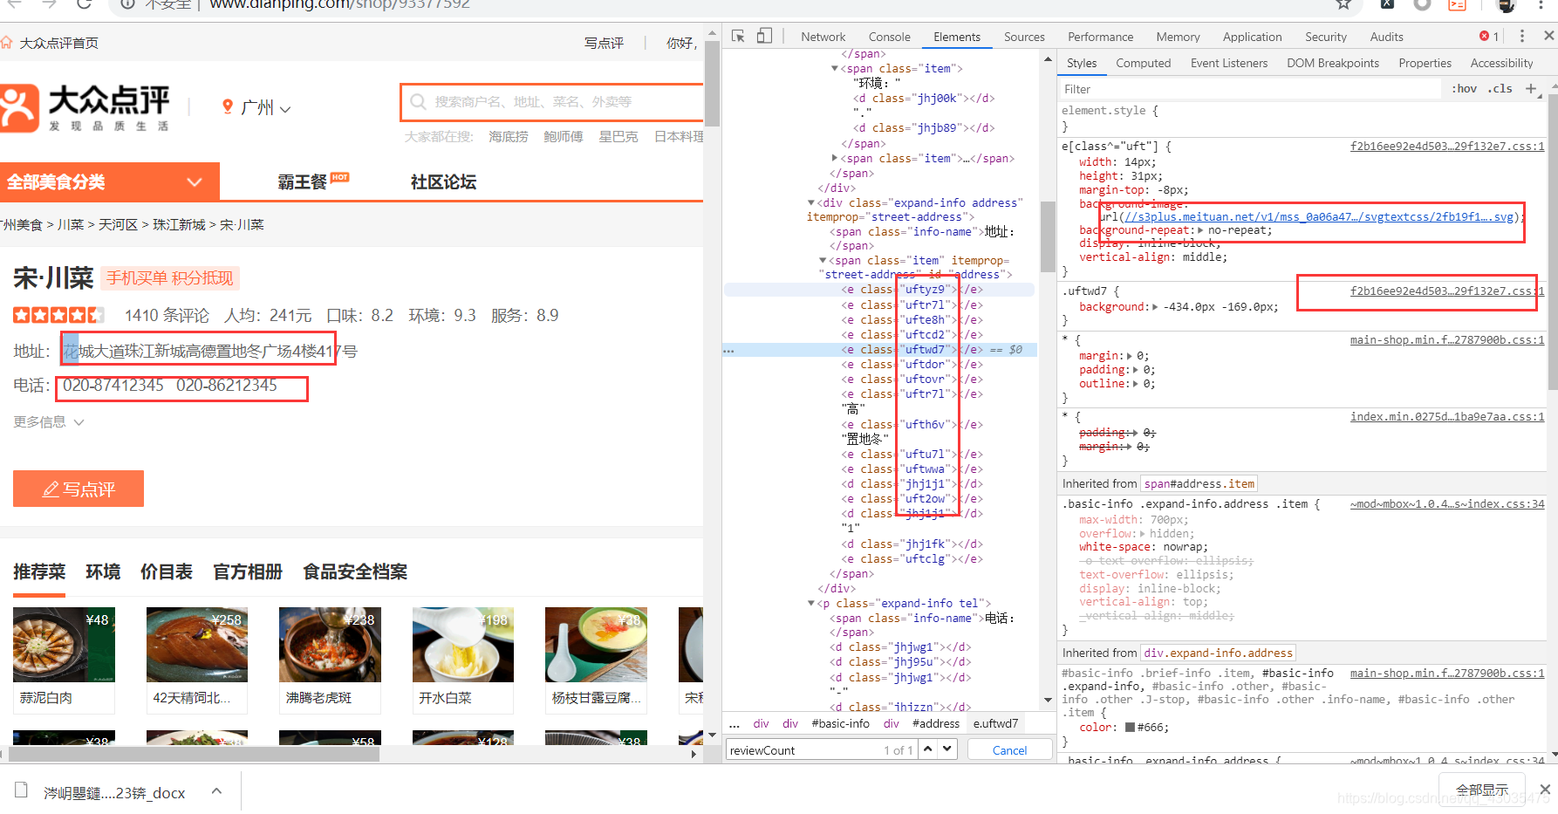Select the e class uftyz9 element row
The image size is (1558, 814).
pos(878,289)
